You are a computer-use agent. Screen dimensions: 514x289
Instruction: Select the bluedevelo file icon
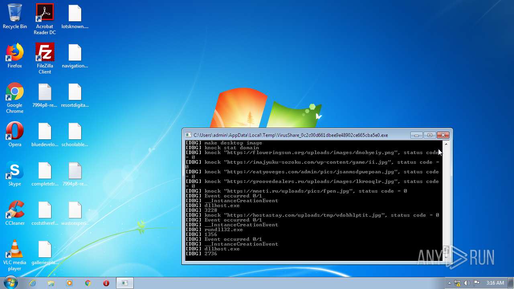coord(45,134)
